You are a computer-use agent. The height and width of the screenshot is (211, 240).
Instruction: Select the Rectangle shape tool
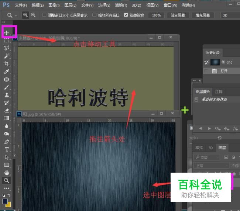(x=6, y=165)
